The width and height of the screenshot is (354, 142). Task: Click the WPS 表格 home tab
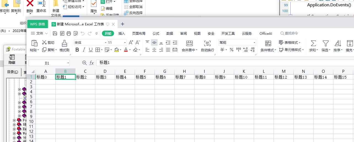click(x=37, y=24)
